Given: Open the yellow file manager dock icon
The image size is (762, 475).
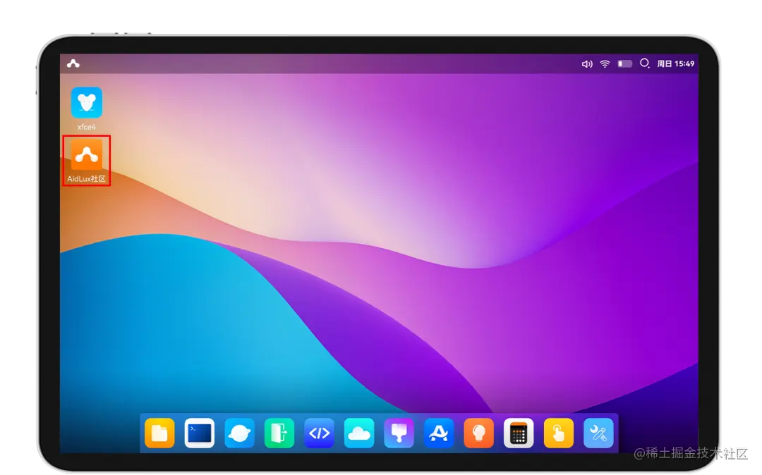Looking at the screenshot, I should [x=159, y=433].
